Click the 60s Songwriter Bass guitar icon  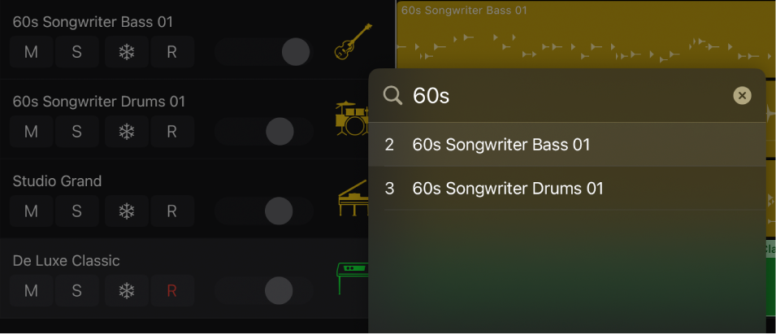(x=353, y=42)
